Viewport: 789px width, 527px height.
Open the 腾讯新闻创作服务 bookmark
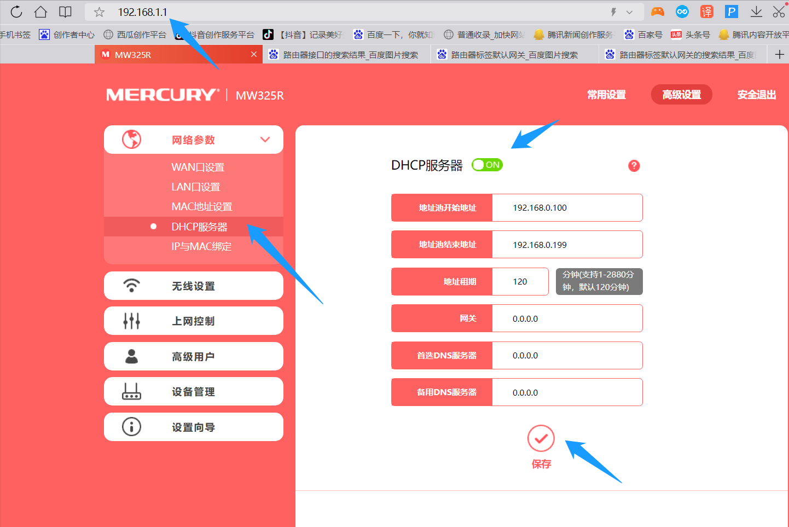573,34
